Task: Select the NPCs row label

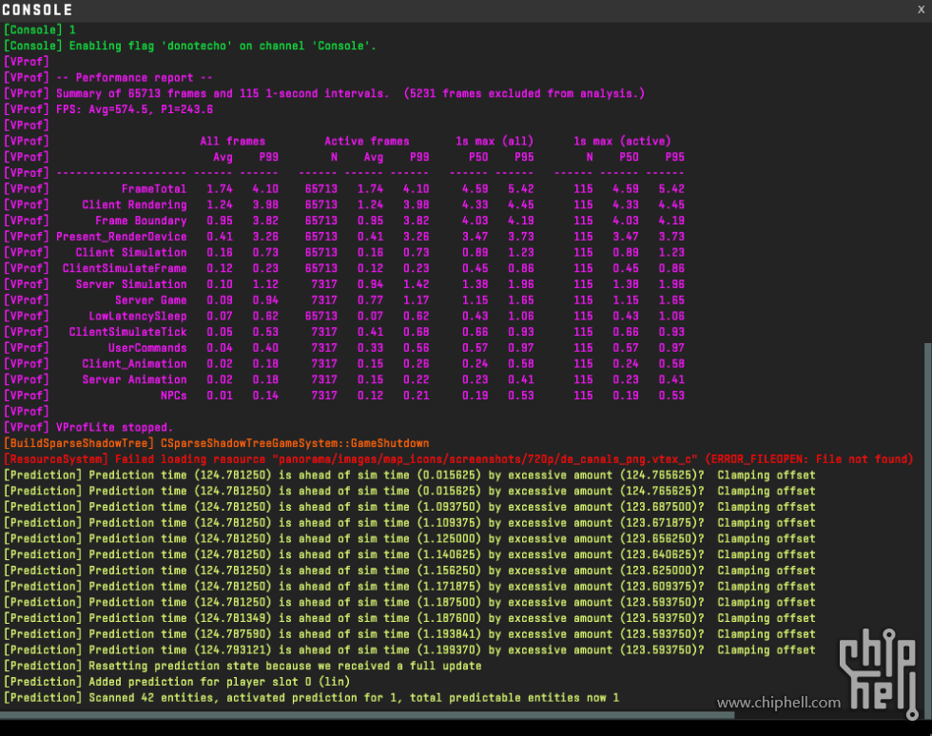Action: (x=173, y=396)
